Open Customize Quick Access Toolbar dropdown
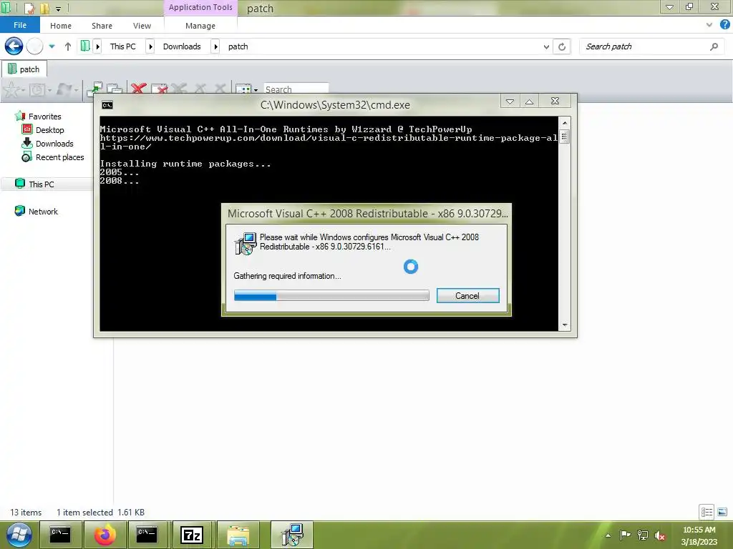Screen dimensions: 733x549 [x=59, y=9]
